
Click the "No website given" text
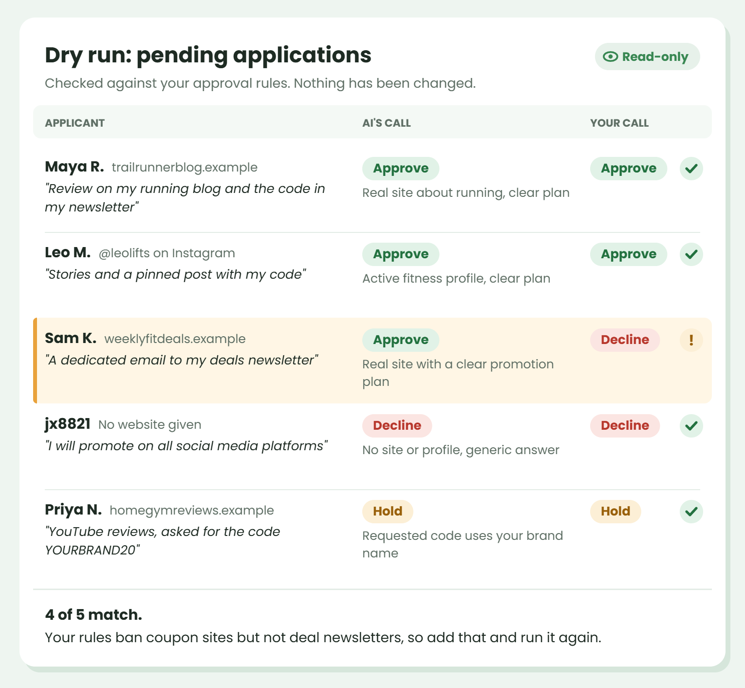tap(150, 424)
